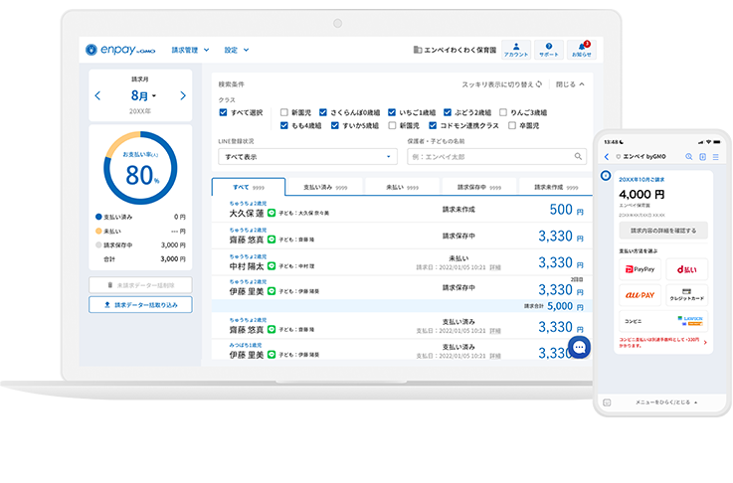Switch to すべて tab
The height and width of the screenshot is (483, 733).
point(249,187)
